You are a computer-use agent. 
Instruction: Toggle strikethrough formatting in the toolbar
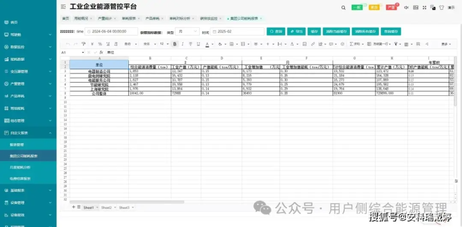(x=191, y=44)
